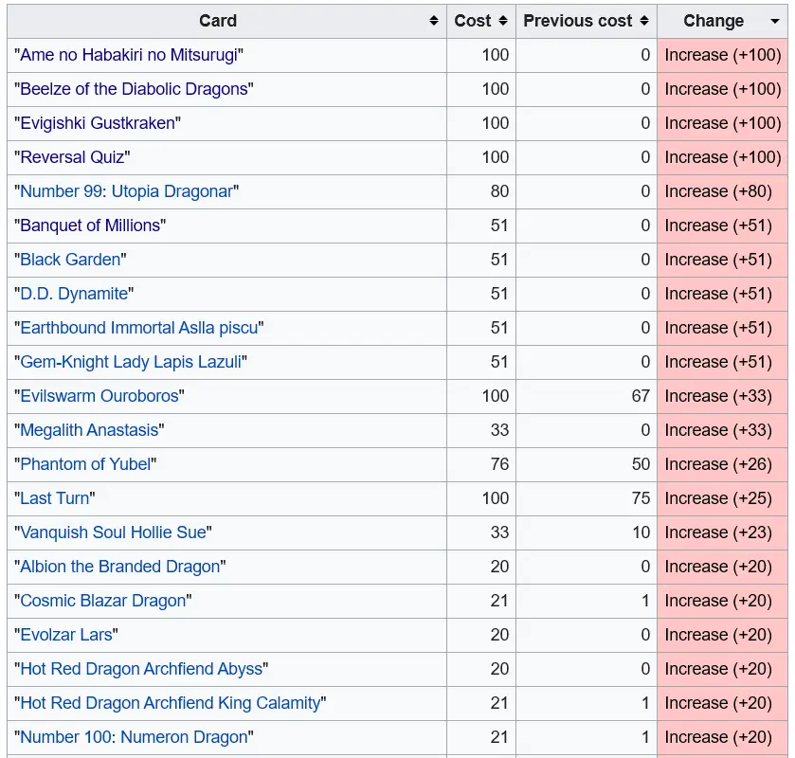Visit the Black Garden card page
The width and height of the screenshot is (795, 758).
pos(70,260)
